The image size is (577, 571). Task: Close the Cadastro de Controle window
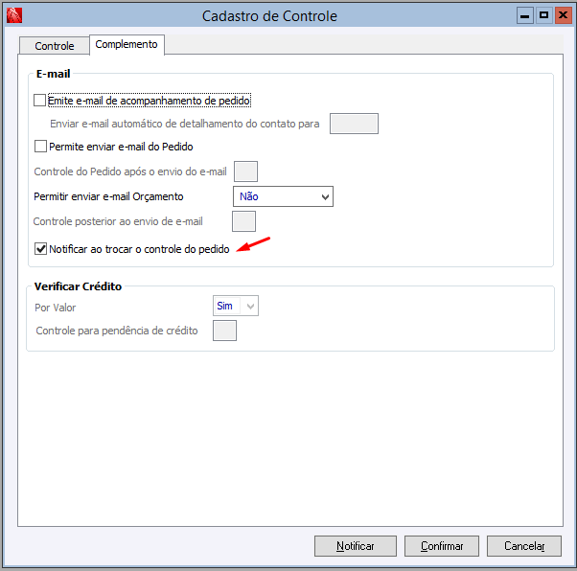pos(561,15)
